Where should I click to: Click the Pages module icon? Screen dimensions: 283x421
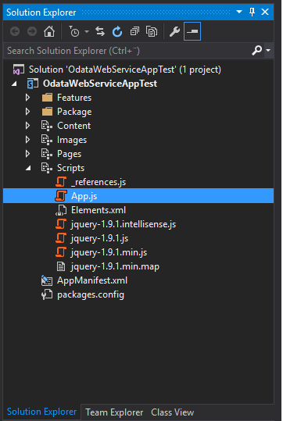[47, 154]
